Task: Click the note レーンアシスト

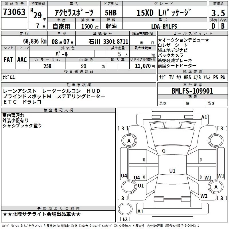Action: pyautogui.click(x=19, y=91)
